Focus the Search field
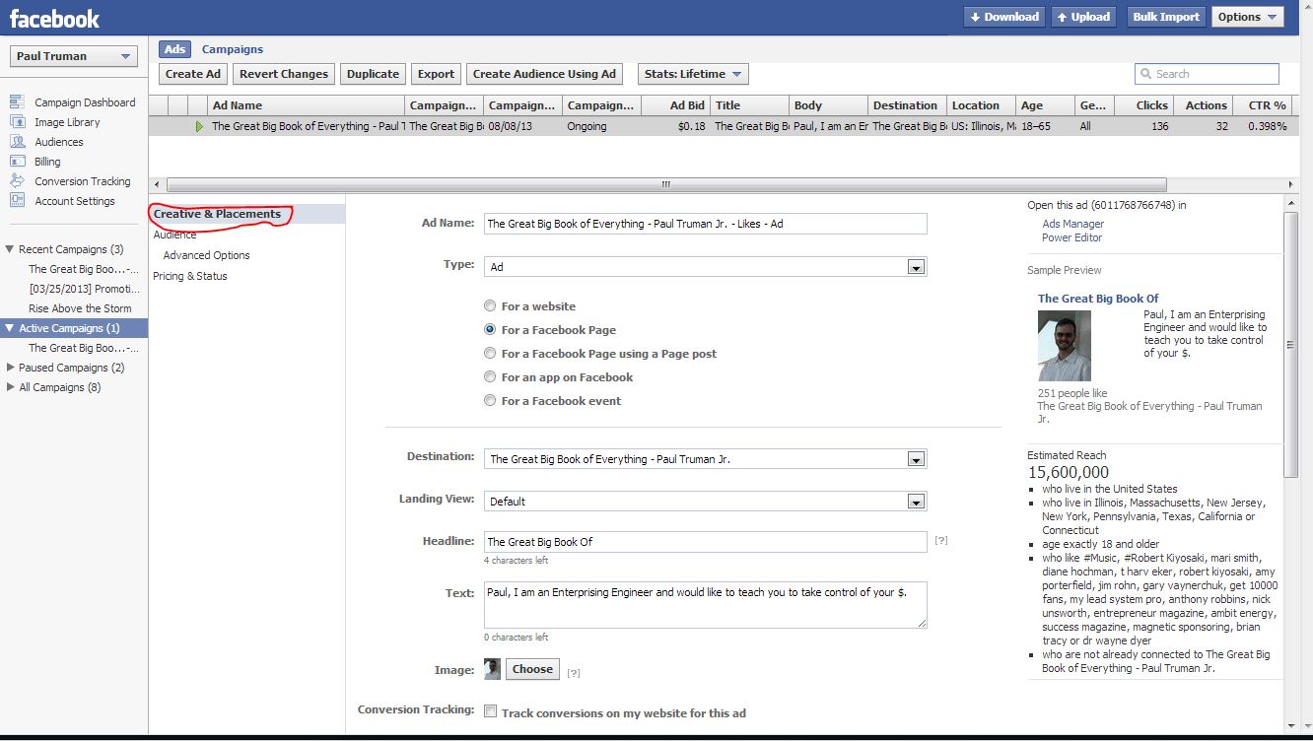This screenshot has width=1313, height=741. click(x=1208, y=74)
